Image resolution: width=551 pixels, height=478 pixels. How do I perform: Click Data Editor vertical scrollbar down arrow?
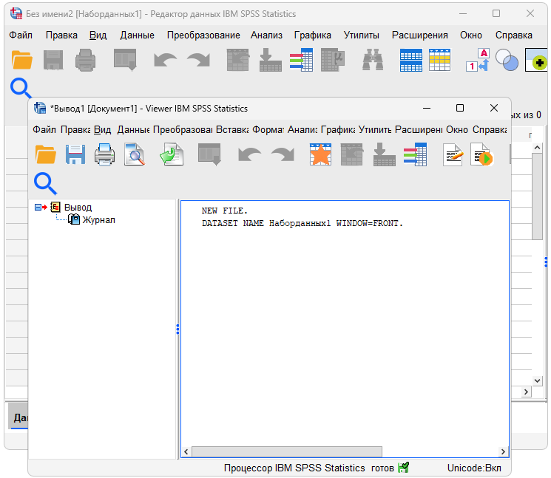(537, 380)
